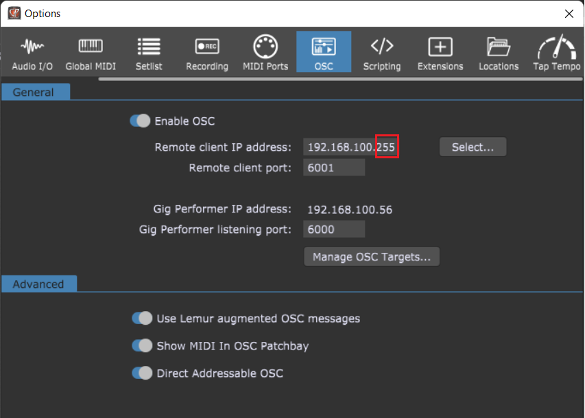Click the Gig Performer IP address label
The width and height of the screenshot is (585, 418).
pyautogui.click(x=222, y=209)
